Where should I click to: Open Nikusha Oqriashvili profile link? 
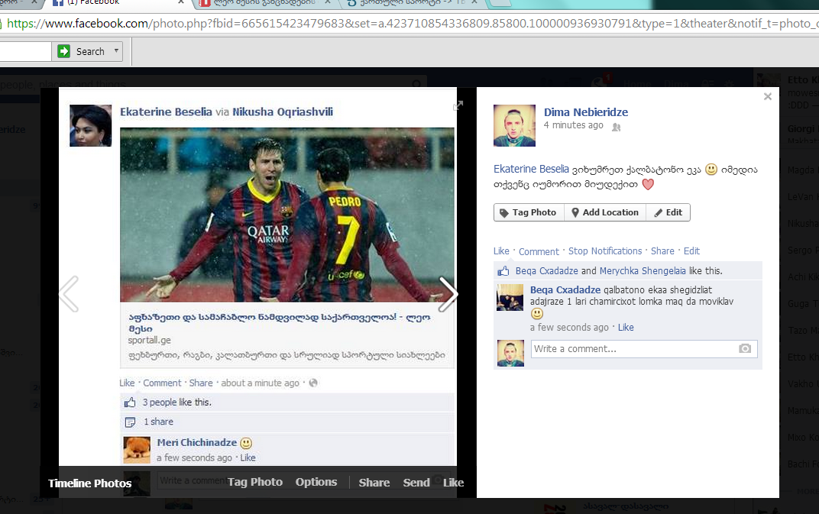283,112
